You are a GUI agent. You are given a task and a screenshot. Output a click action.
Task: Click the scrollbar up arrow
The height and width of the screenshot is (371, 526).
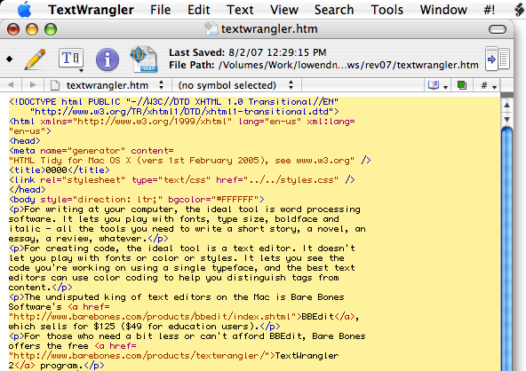[x=506, y=106]
